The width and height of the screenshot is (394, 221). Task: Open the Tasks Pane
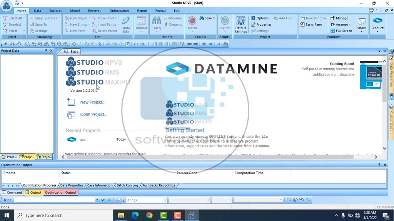pos(311,24)
